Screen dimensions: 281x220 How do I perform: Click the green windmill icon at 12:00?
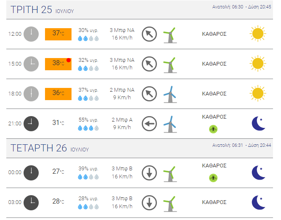click(170, 35)
